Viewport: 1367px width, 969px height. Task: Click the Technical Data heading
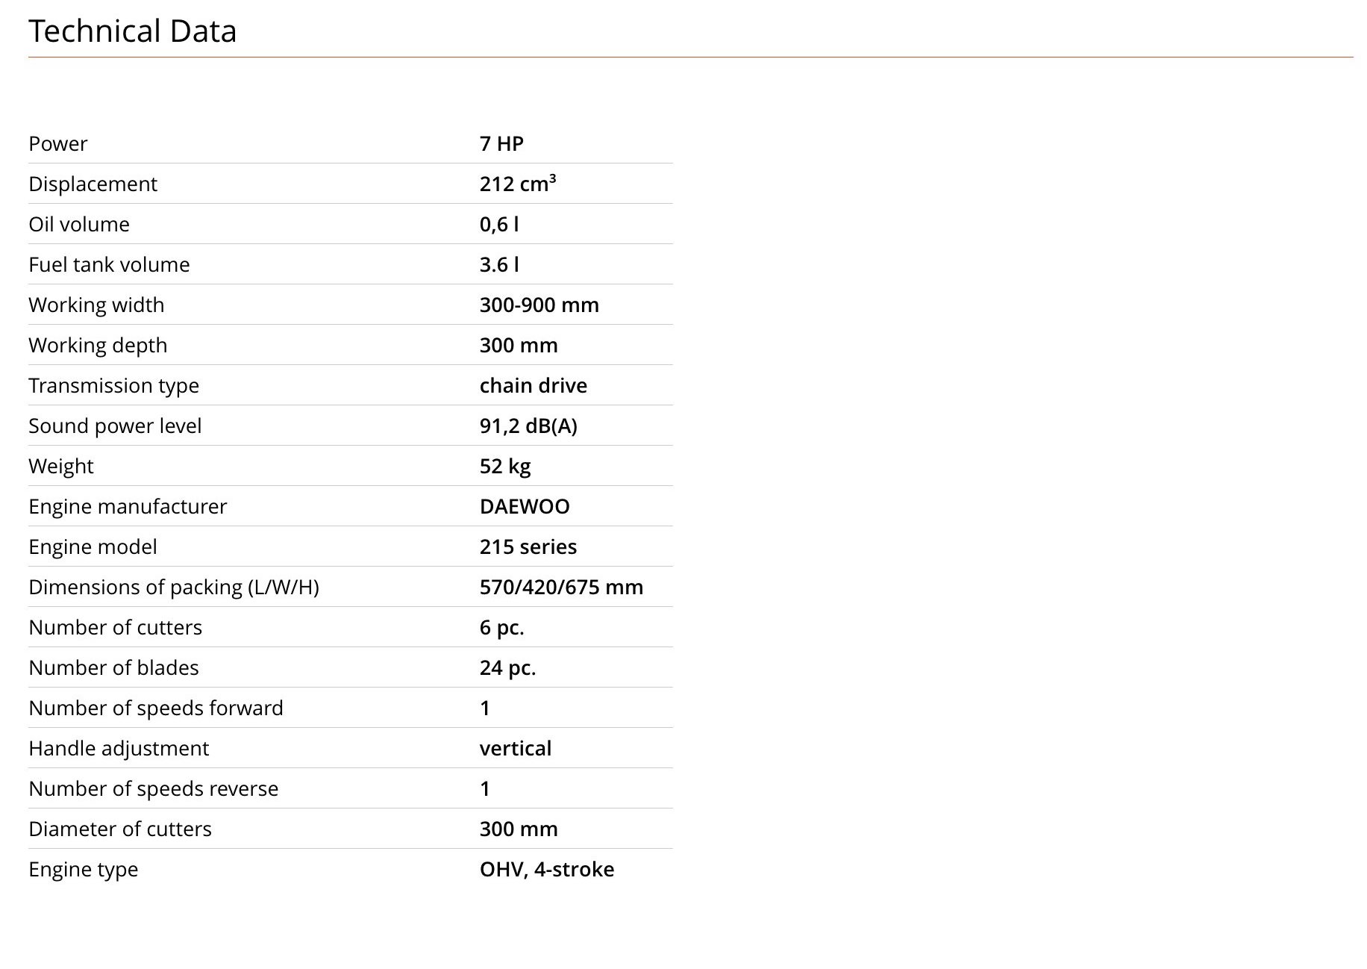click(133, 31)
